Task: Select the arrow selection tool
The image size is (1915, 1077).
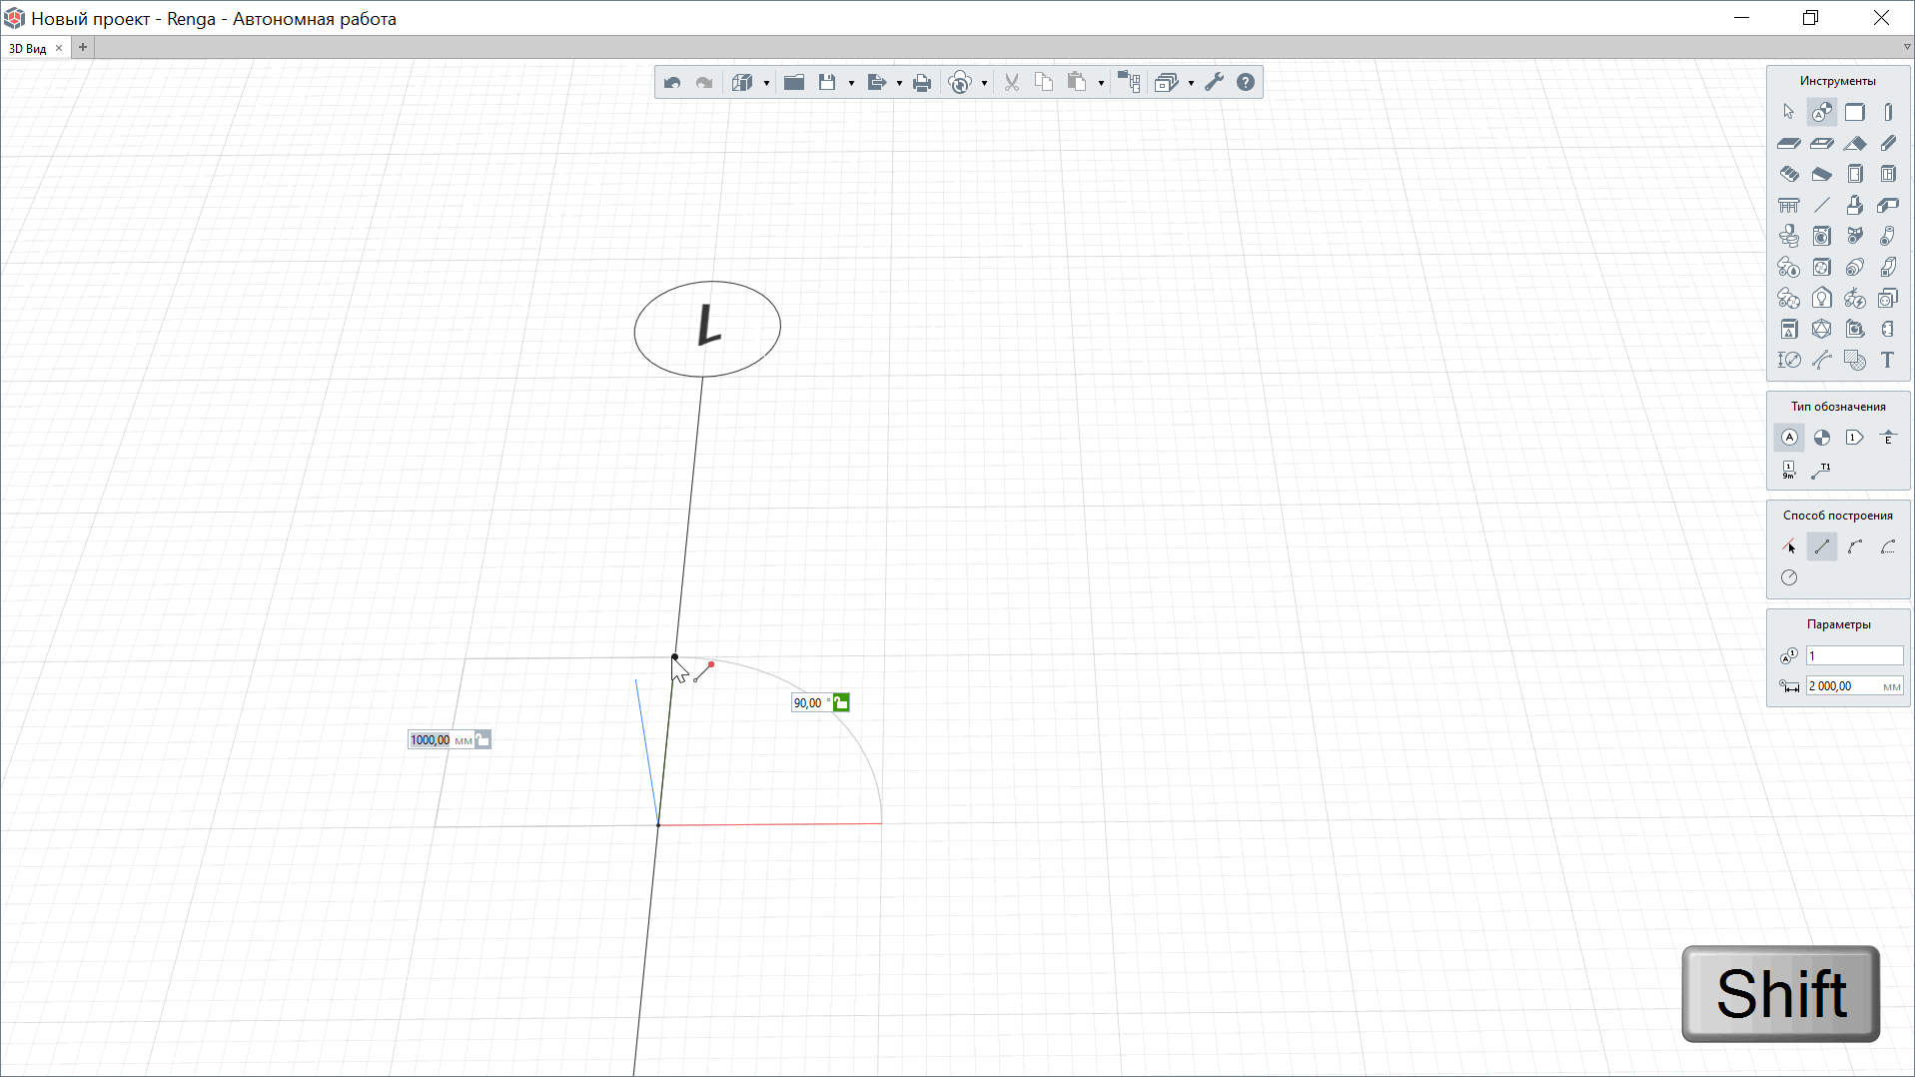Action: point(1788,112)
